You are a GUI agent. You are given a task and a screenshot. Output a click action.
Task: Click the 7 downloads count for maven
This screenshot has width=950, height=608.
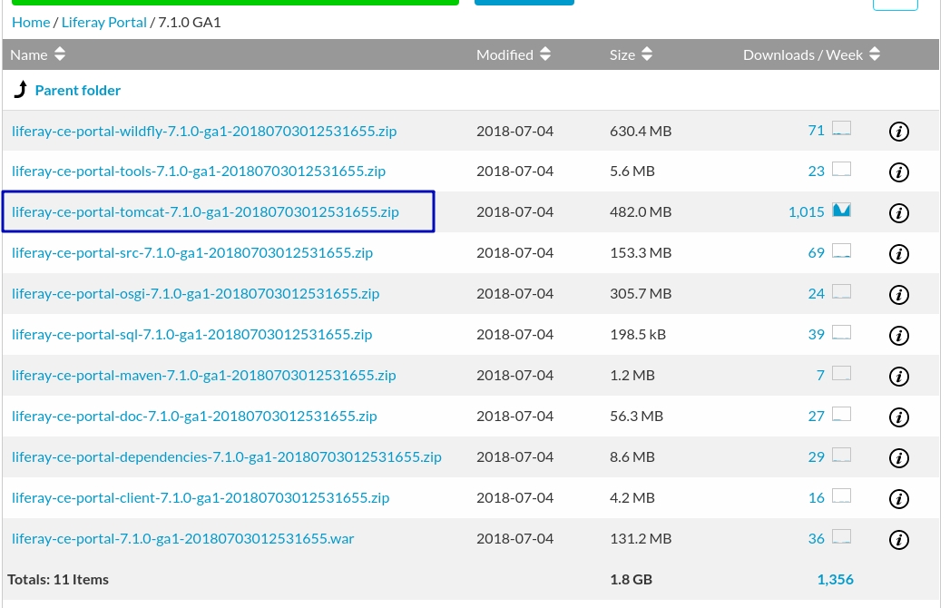[x=820, y=375]
